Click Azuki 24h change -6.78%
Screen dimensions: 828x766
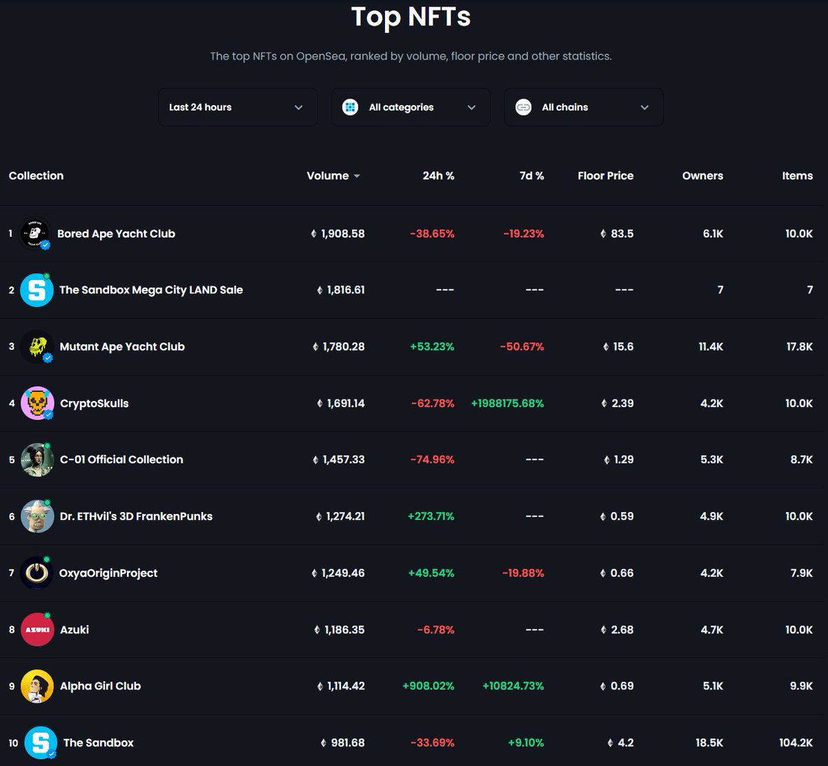[435, 629]
